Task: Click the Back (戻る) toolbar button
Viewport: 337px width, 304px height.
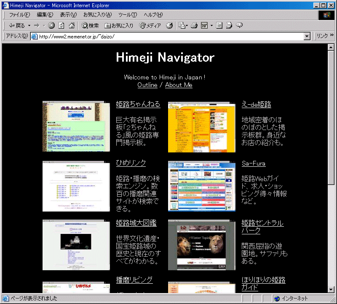Action: pos(17,26)
